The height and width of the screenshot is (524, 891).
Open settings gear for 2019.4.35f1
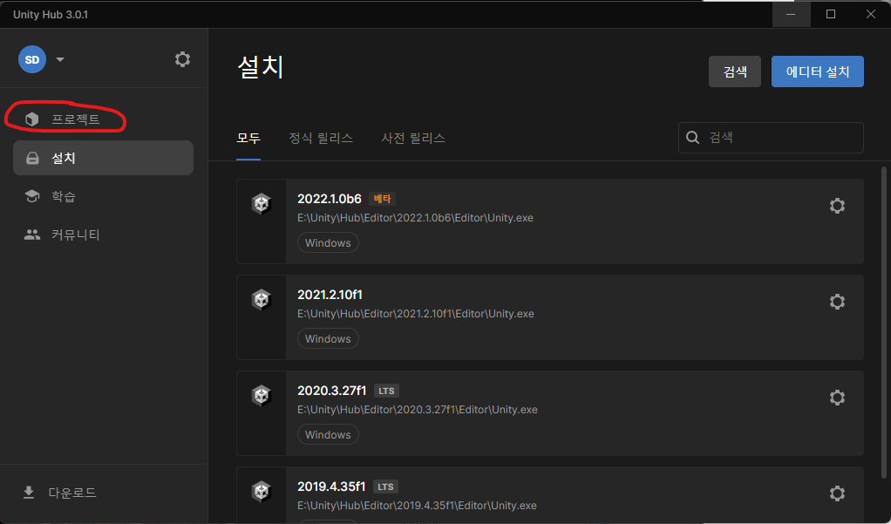click(x=837, y=493)
